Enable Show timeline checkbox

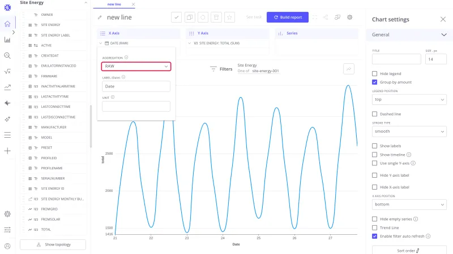click(x=375, y=155)
